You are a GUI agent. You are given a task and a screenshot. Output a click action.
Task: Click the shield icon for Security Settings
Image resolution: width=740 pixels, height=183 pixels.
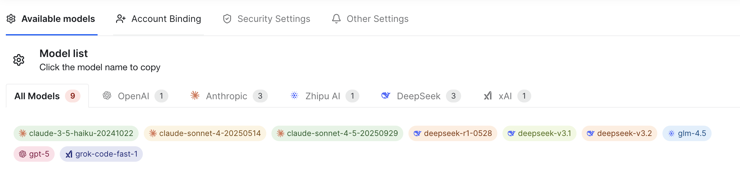[227, 19]
